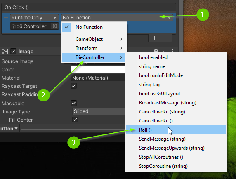Open Image component more options menu
This screenshot has width=236, height=179.
(x=172, y=51)
